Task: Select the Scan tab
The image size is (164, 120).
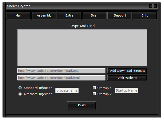Action: point(94,15)
